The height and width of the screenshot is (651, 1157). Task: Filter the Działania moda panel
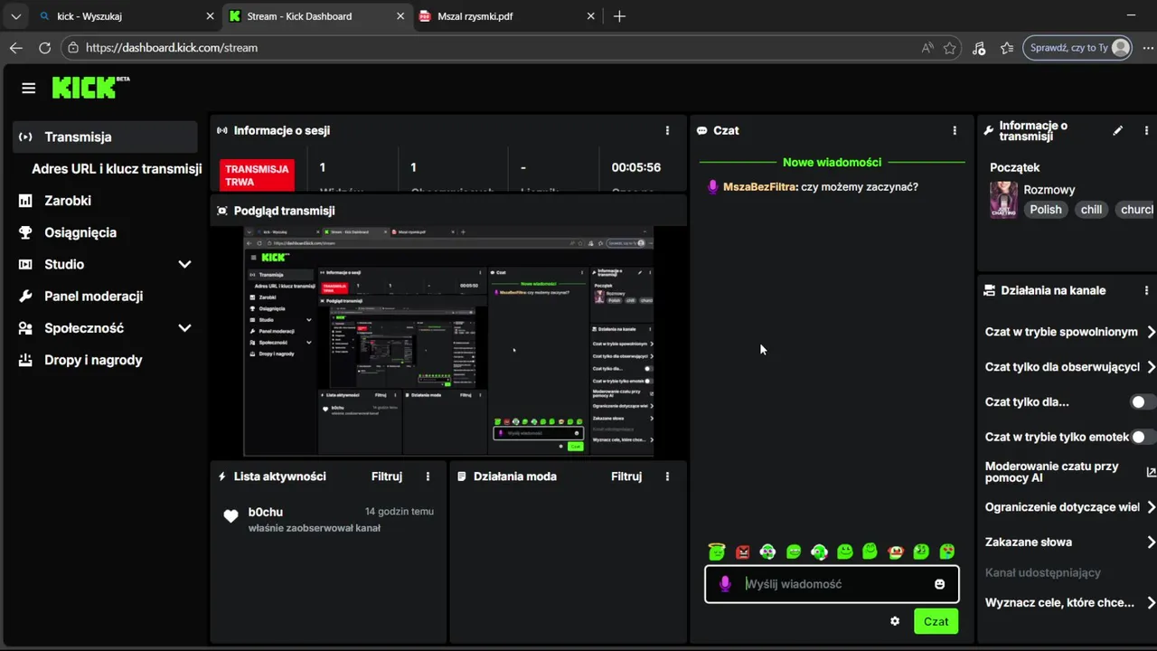click(x=626, y=476)
